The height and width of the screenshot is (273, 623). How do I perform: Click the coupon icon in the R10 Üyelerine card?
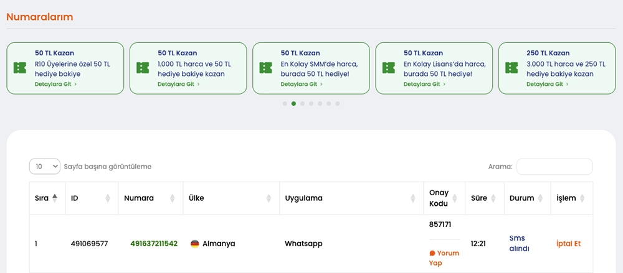coord(19,68)
